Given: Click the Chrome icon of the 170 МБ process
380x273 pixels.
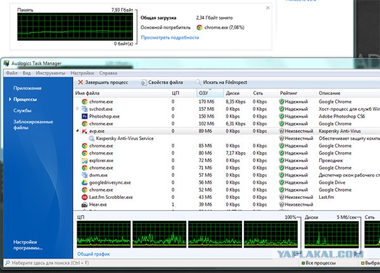Looking at the screenshot, I should [x=84, y=101].
